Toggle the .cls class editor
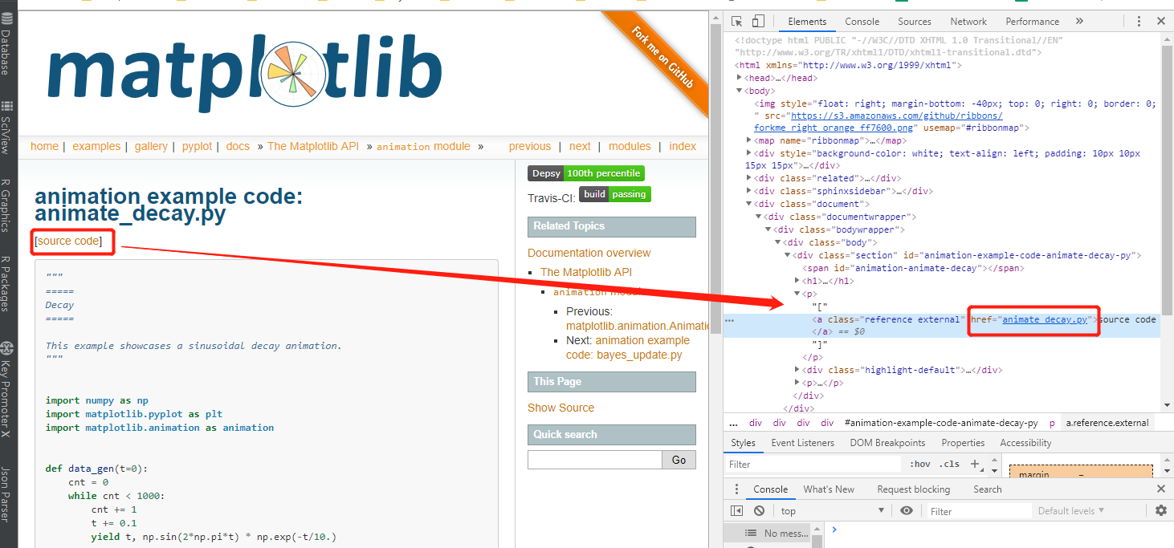 tap(950, 464)
